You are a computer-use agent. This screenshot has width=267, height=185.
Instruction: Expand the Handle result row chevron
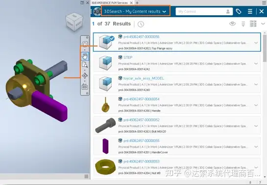tap(256, 105)
